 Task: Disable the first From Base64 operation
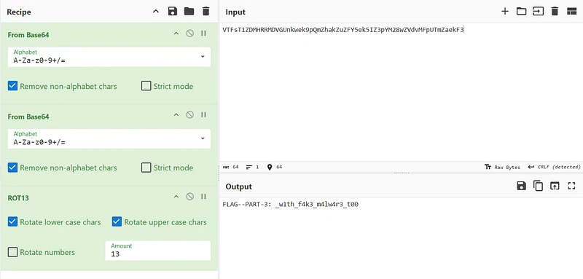190,34
